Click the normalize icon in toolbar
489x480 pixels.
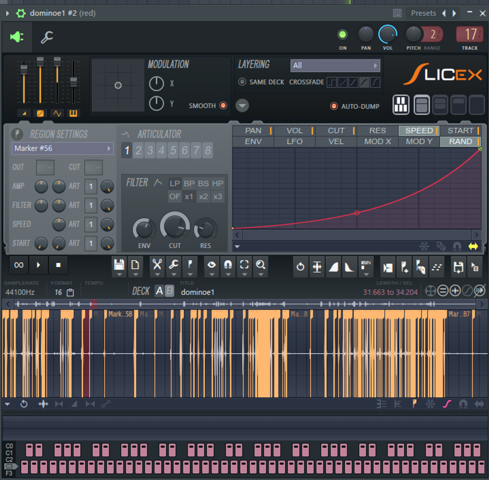click(x=317, y=266)
